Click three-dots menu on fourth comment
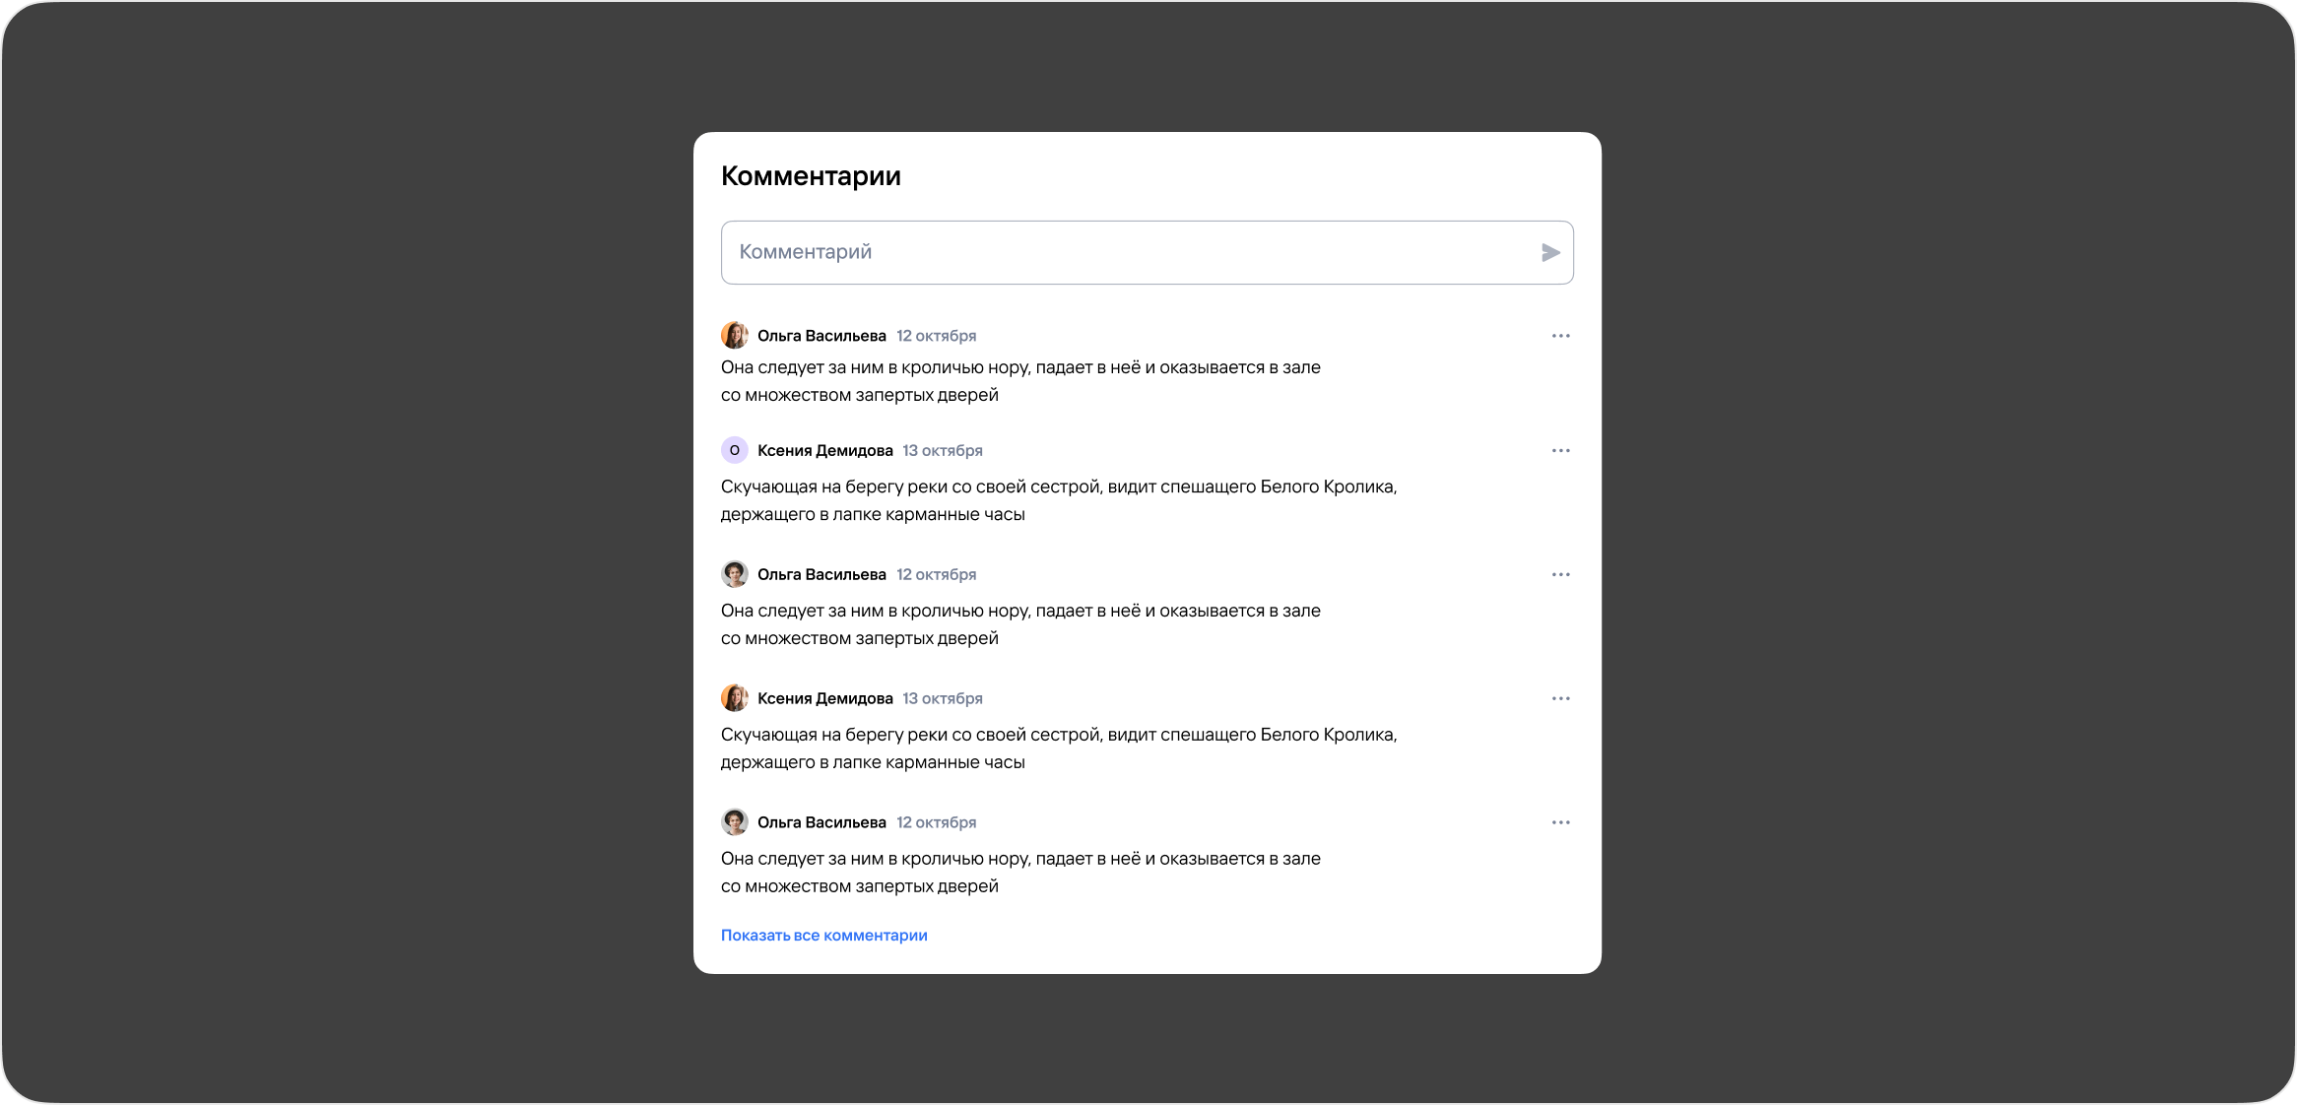The width and height of the screenshot is (2297, 1105). coord(1560,699)
